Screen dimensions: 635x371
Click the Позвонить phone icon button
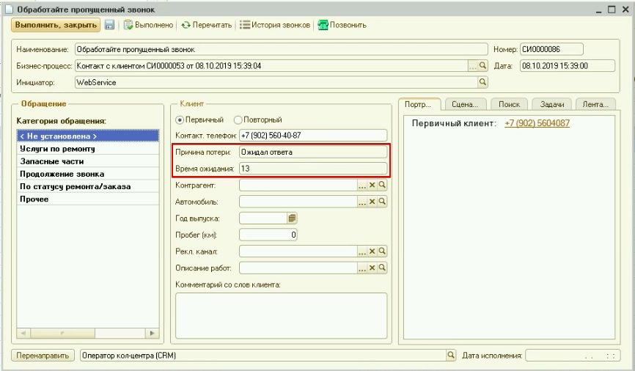coord(341,26)
